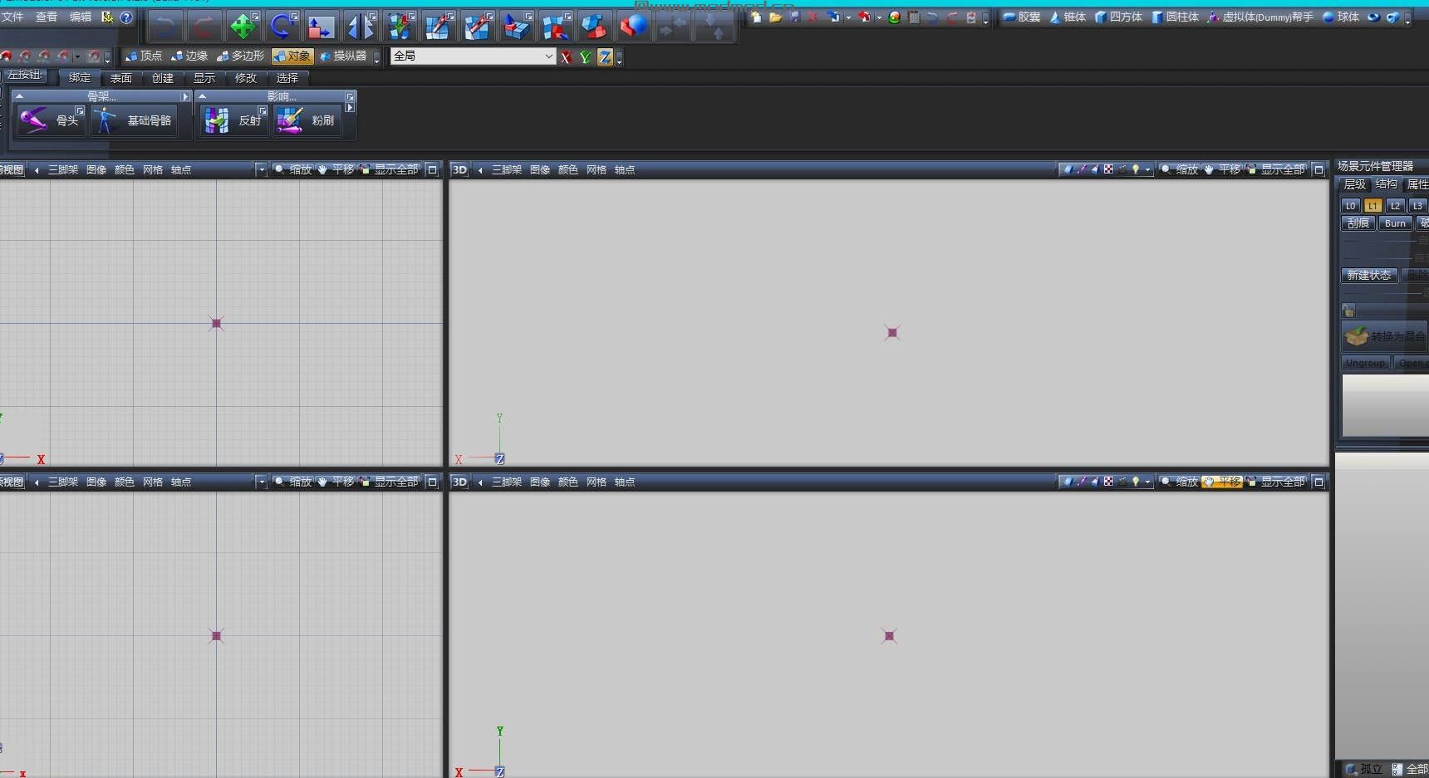
Task: Select the Brush (粉刷) tool
Action: pyautogui.click(x=306, y=120)
